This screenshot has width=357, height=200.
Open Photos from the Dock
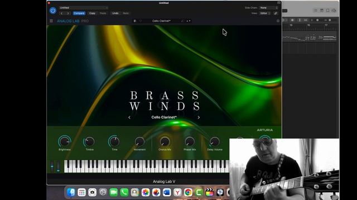tap(146, 192)
